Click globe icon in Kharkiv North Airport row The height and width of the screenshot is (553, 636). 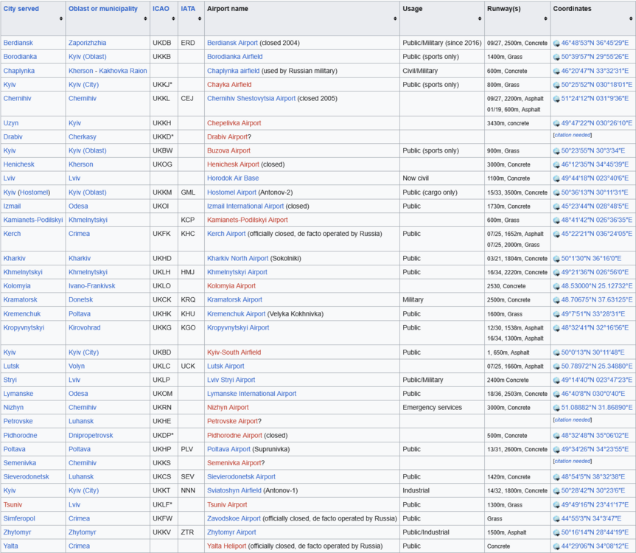tap(556, 260)
